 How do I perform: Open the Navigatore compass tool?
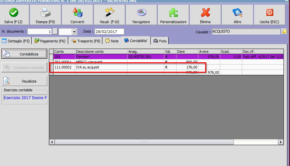(141, 15)
